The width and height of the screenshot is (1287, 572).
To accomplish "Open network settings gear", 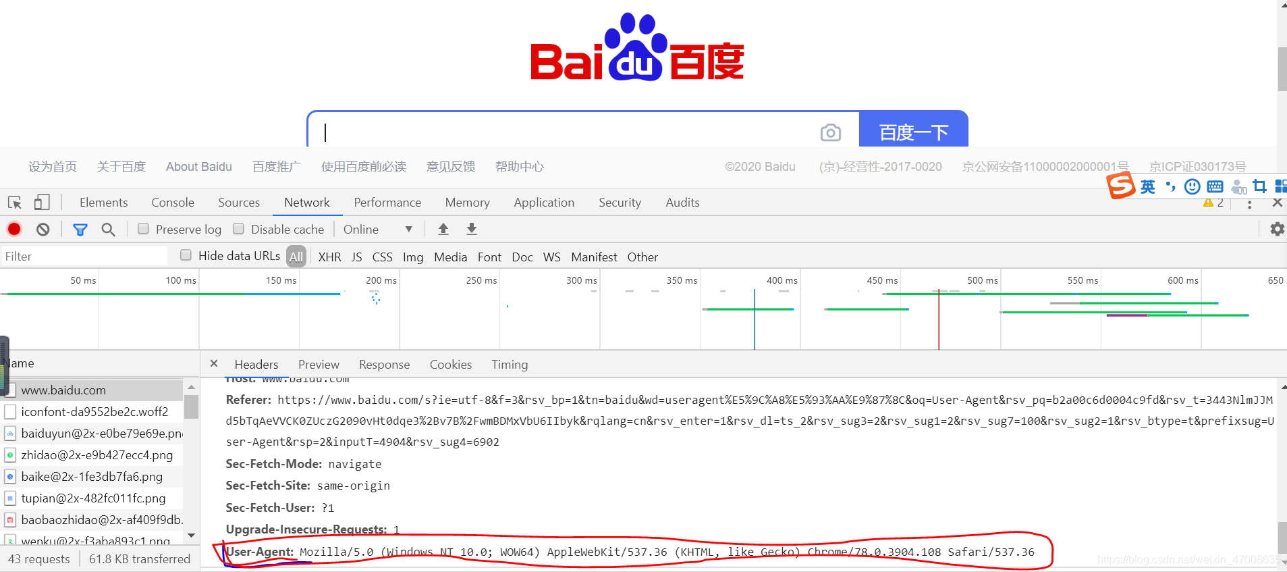I will pos(1277,229).
